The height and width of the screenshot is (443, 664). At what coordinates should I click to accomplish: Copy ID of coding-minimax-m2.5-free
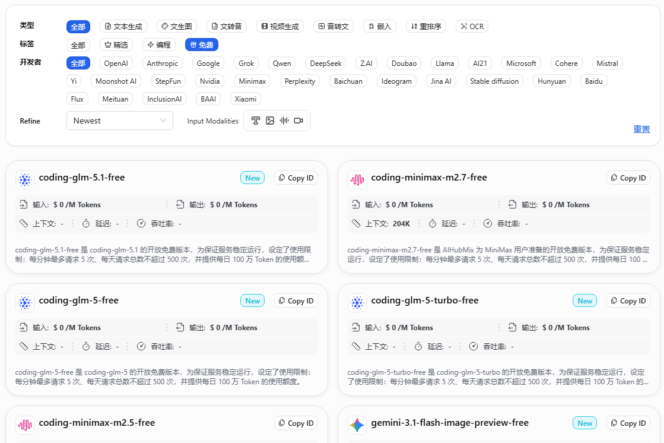(x=296, y=423)
